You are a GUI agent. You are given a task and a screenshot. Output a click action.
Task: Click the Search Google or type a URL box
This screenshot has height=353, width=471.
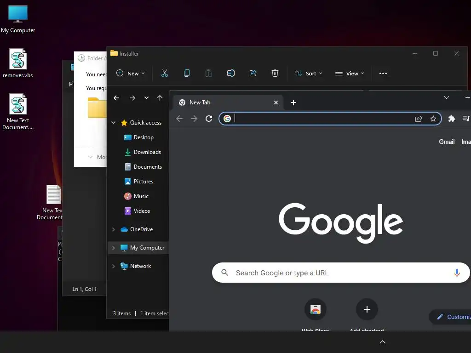pos(341,273)
